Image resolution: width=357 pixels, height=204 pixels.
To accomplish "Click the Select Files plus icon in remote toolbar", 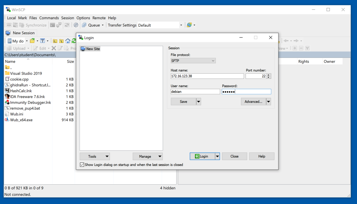I will click(295, 48).
